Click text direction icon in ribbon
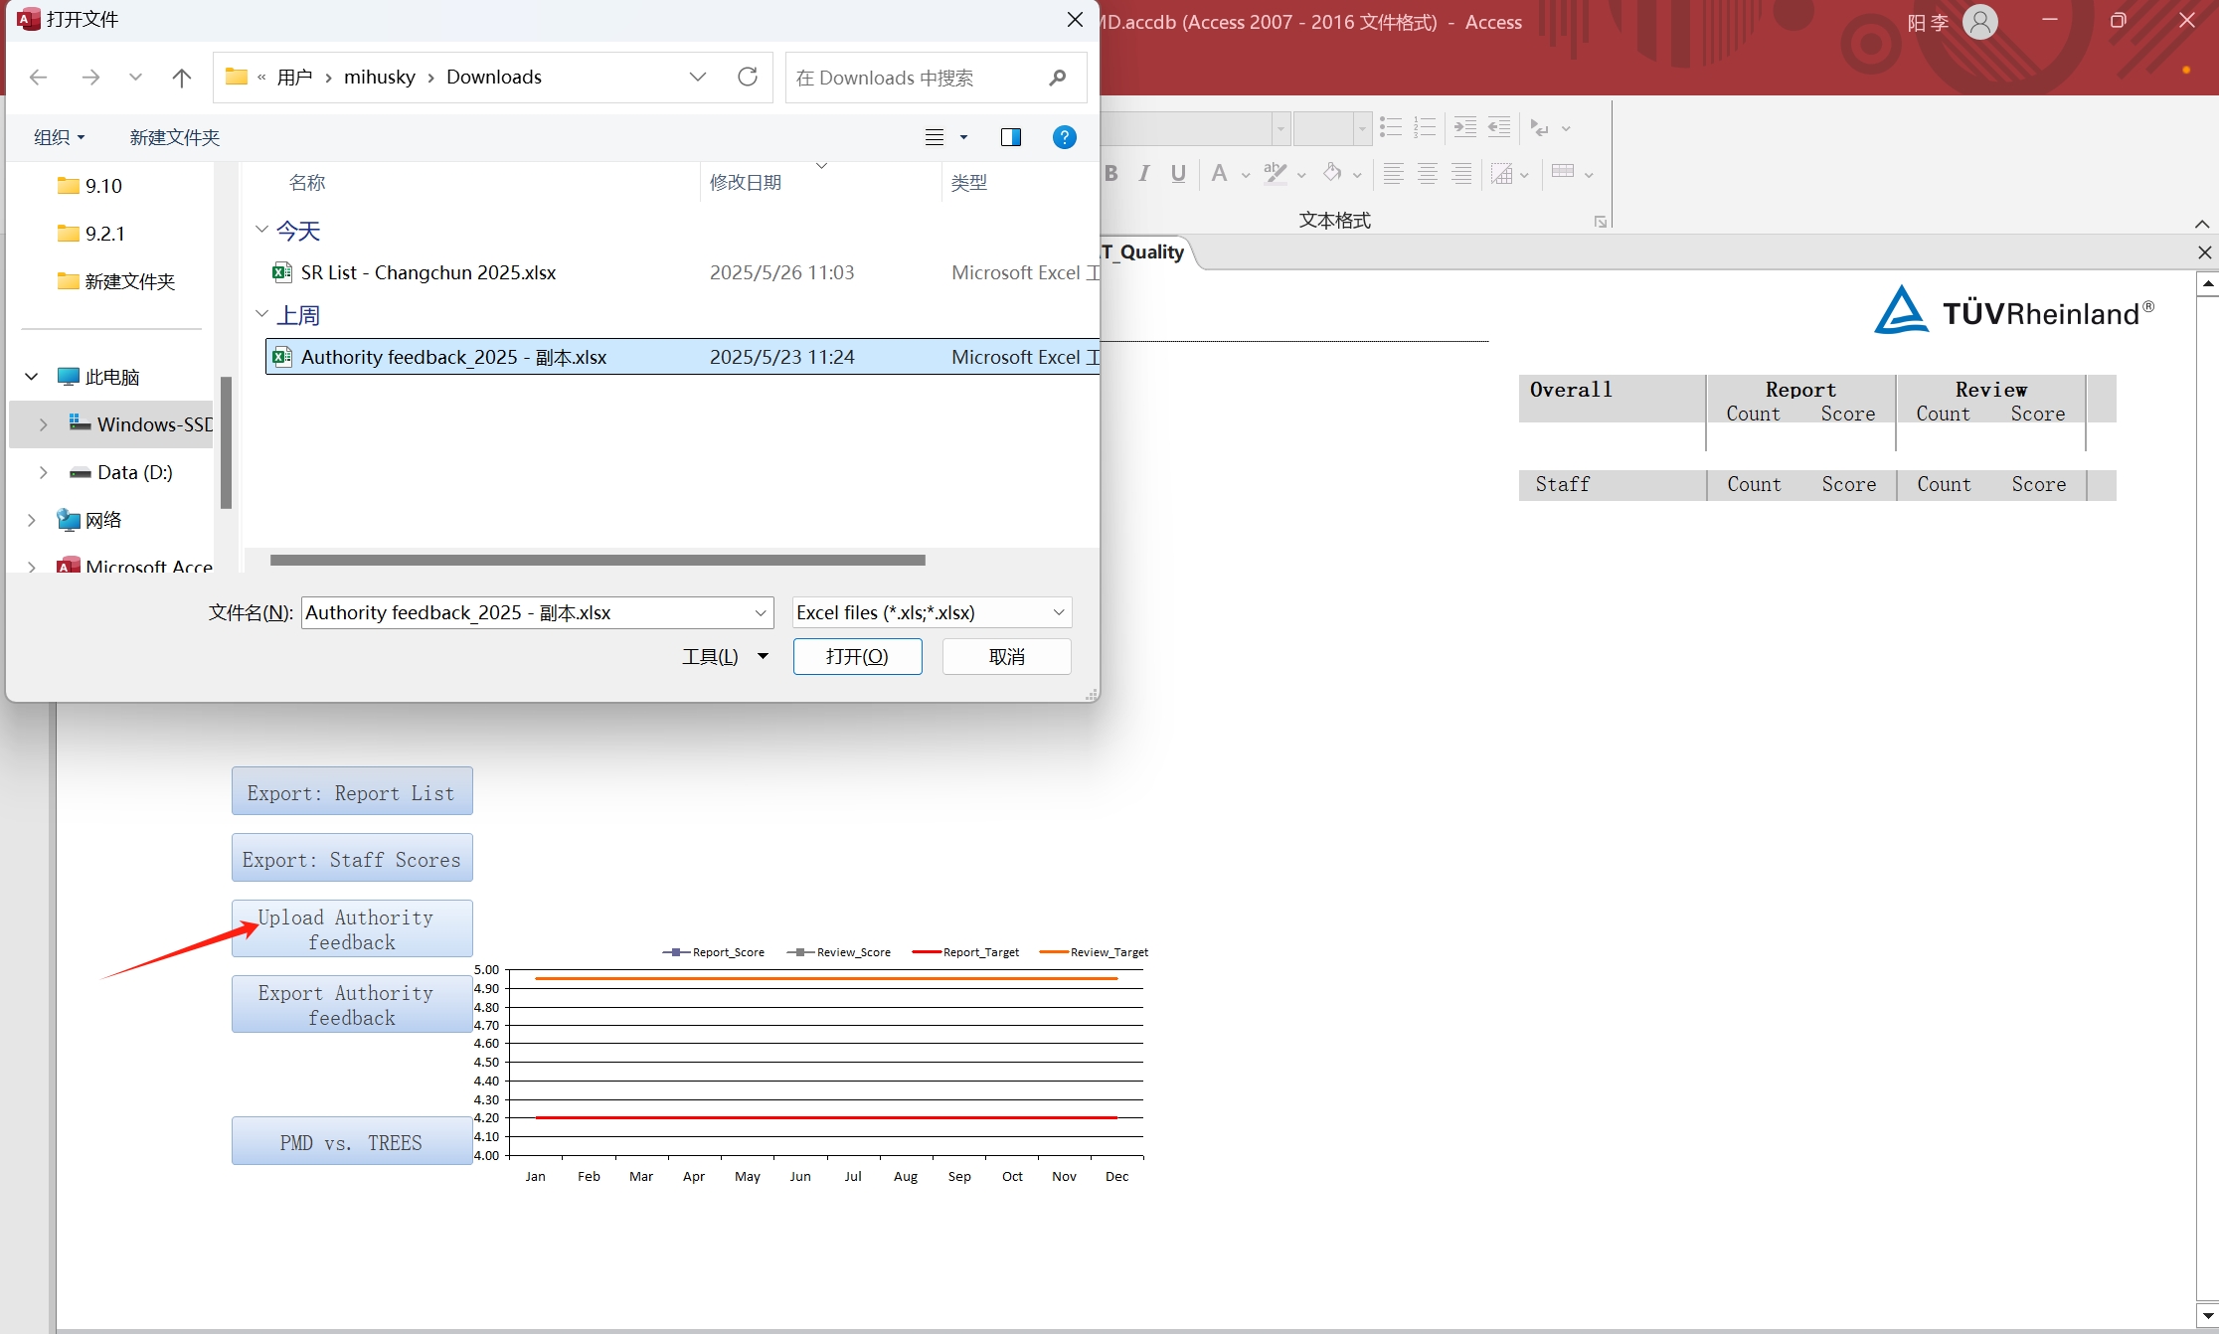The image size is (2219, 1334). pos(1540,127)
